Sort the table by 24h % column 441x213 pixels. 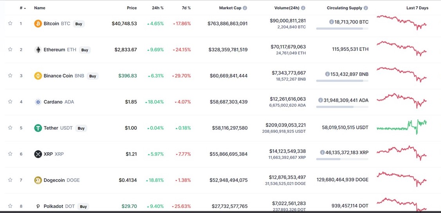pos(157,8)
